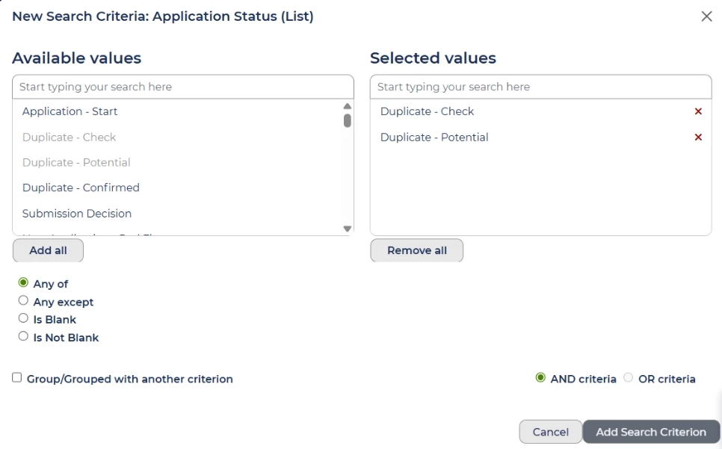Image resolution: width=722 pixels, height=449 pixels.
Task: Focus the Available values search field
Action: pyautogui.click(x=182, y=87)
